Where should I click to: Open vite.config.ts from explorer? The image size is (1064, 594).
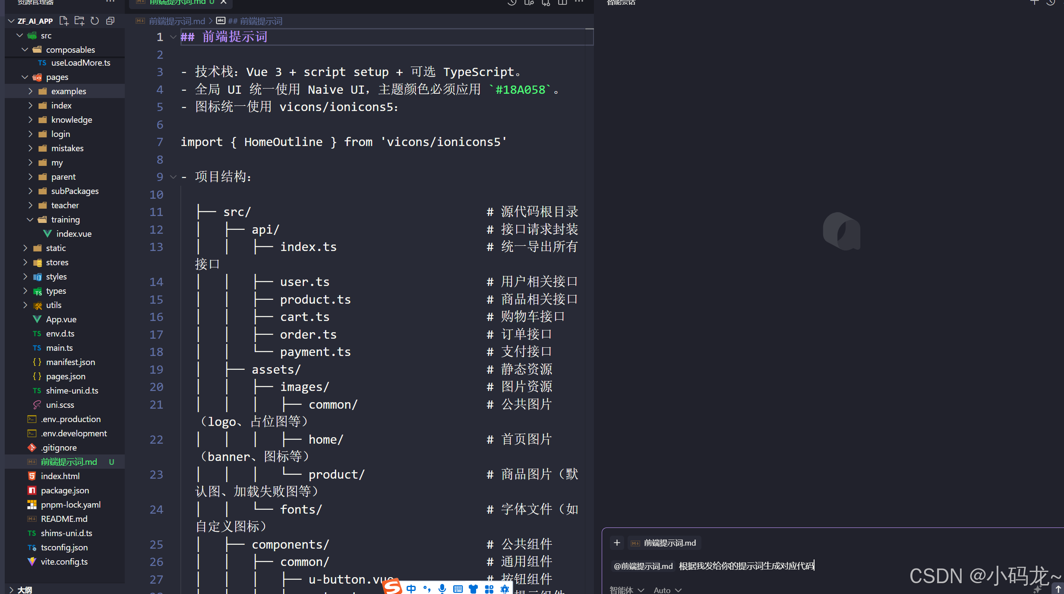click(64, 562)
